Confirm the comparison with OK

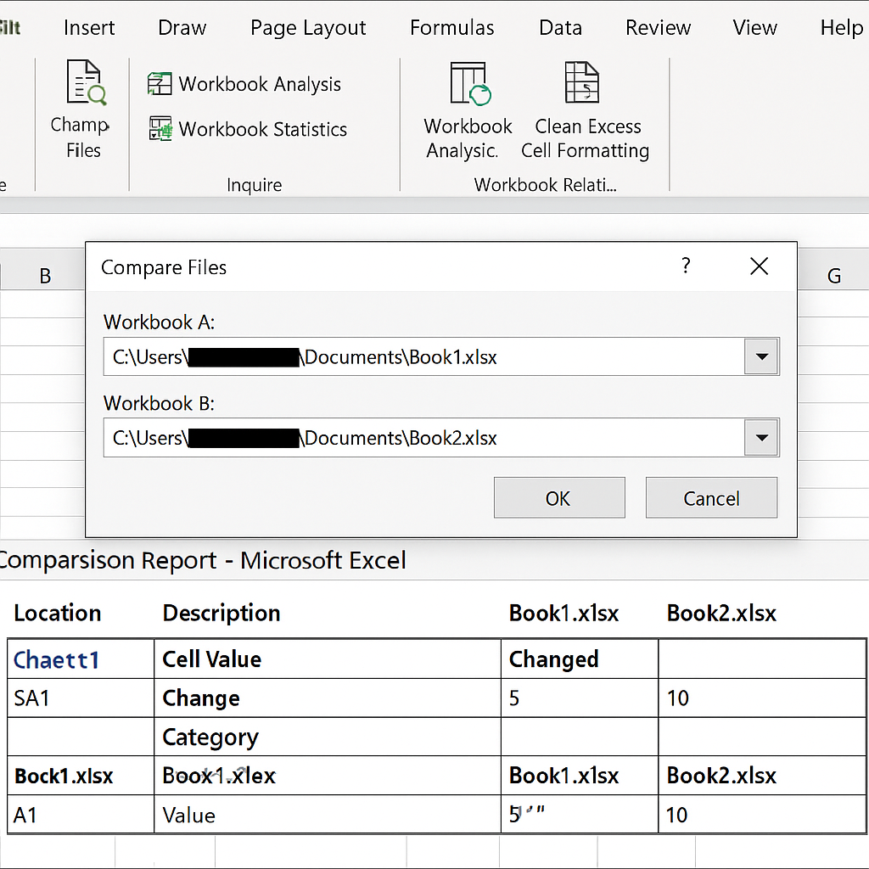tap(559, 497)
